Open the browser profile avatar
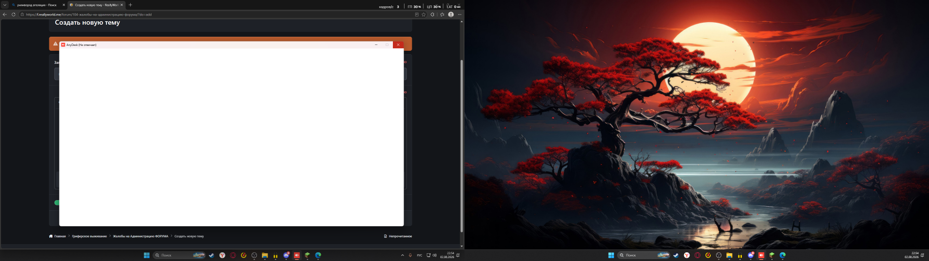This screenshot has width=929, height=261. point(451,14)
